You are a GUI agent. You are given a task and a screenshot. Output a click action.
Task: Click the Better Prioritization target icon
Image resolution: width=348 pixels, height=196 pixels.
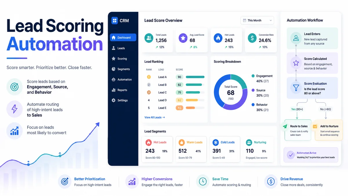point(64,182)
